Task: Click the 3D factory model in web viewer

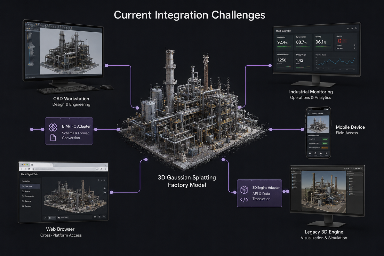Action: pyautogui.click(x=75, y=196)
